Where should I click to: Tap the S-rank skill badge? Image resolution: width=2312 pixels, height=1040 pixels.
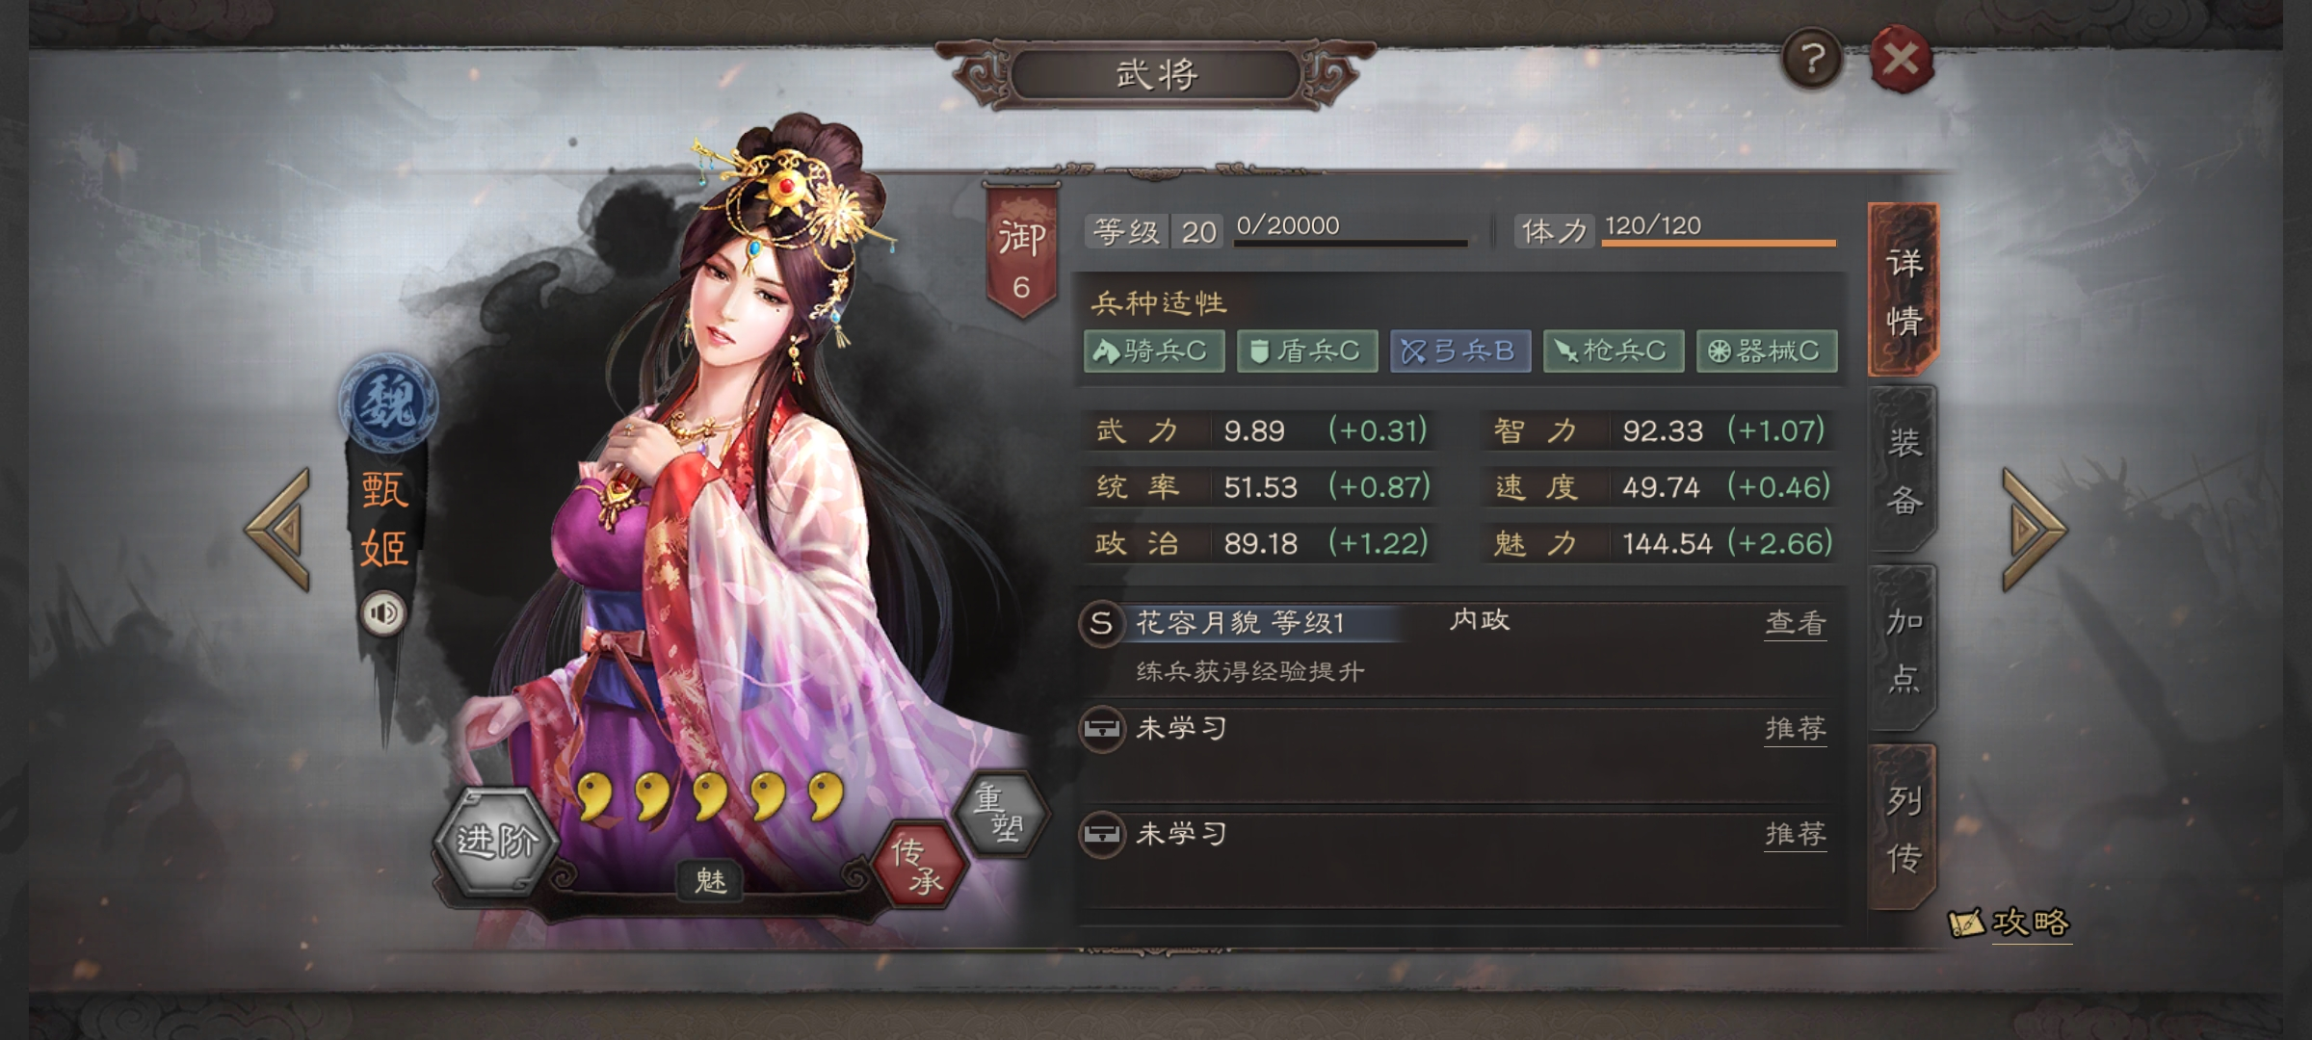pyautogui.click(x=1101, y=623)
